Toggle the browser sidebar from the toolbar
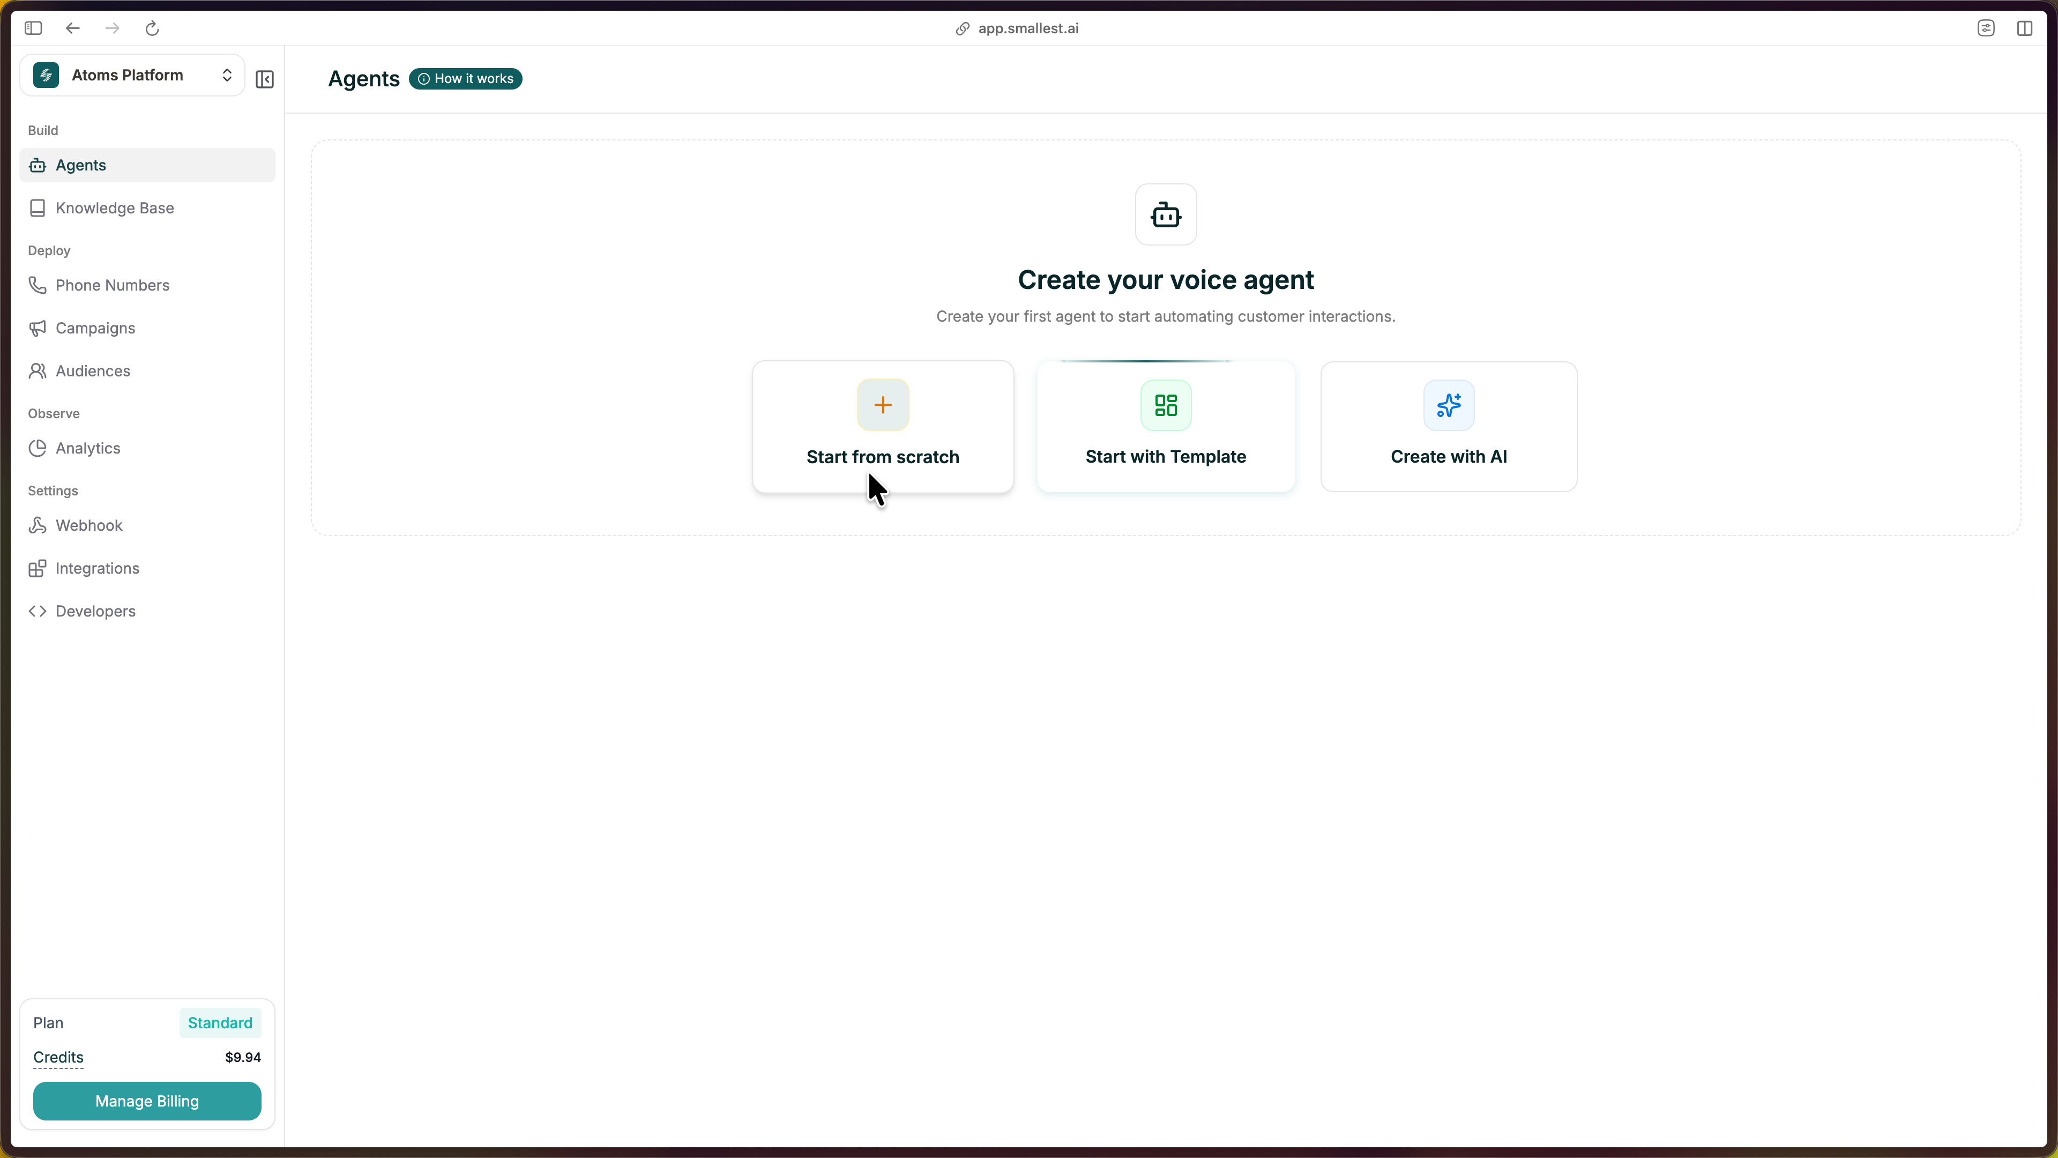2058x1158 pixels. pyautogui.click(x=33, y=28)
